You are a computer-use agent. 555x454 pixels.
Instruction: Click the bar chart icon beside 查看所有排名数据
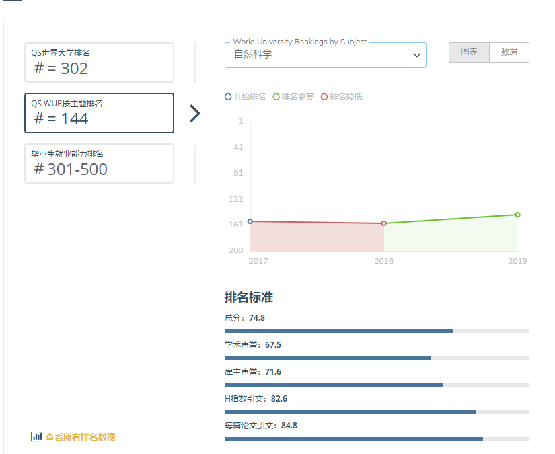coord(37,437)
